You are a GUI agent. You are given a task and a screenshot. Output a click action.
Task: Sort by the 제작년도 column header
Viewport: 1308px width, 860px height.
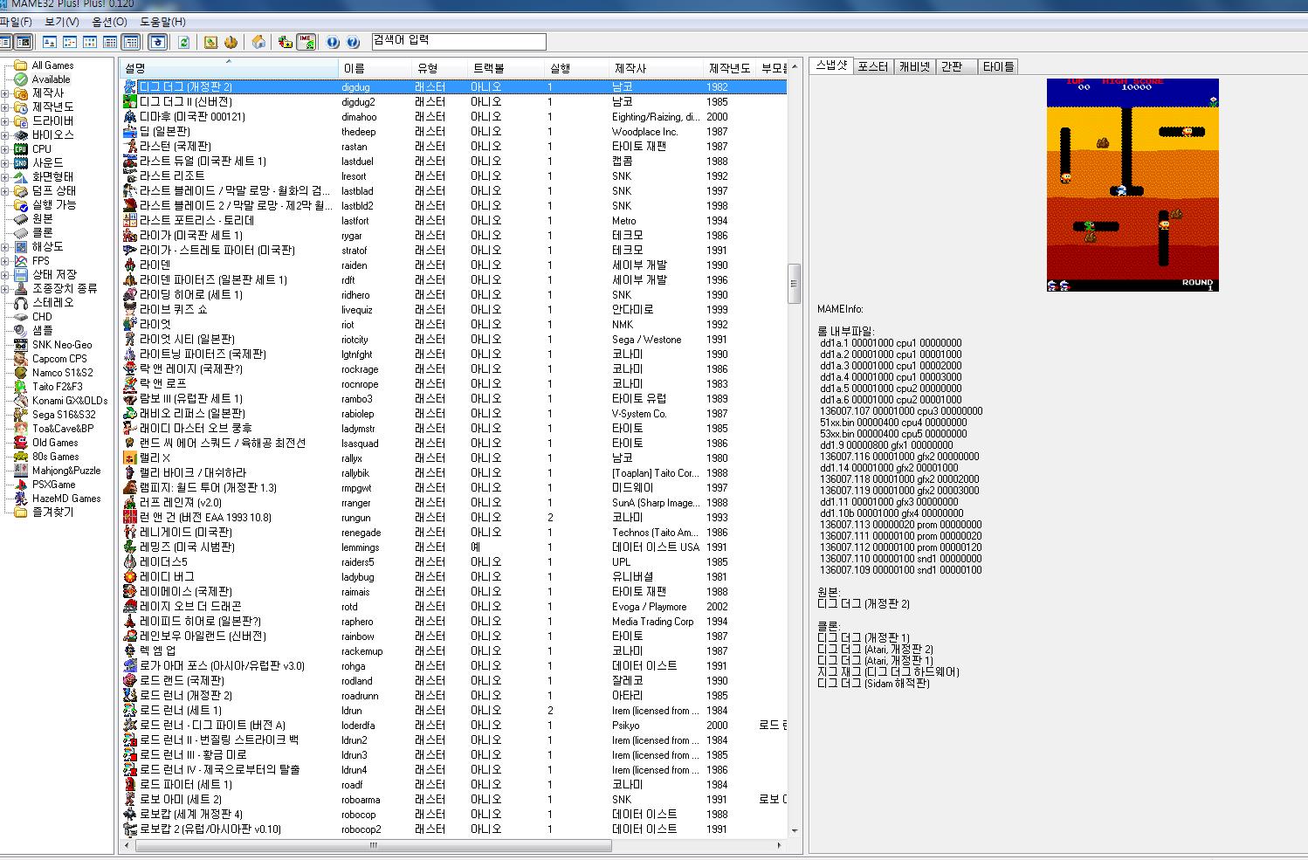pyautogui.click(x=729, y=68)
